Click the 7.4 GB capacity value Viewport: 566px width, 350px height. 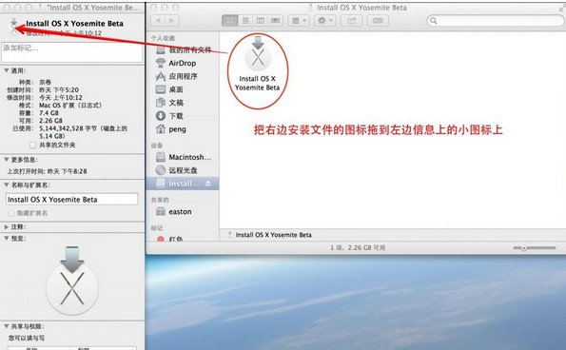tap(49, 113)
